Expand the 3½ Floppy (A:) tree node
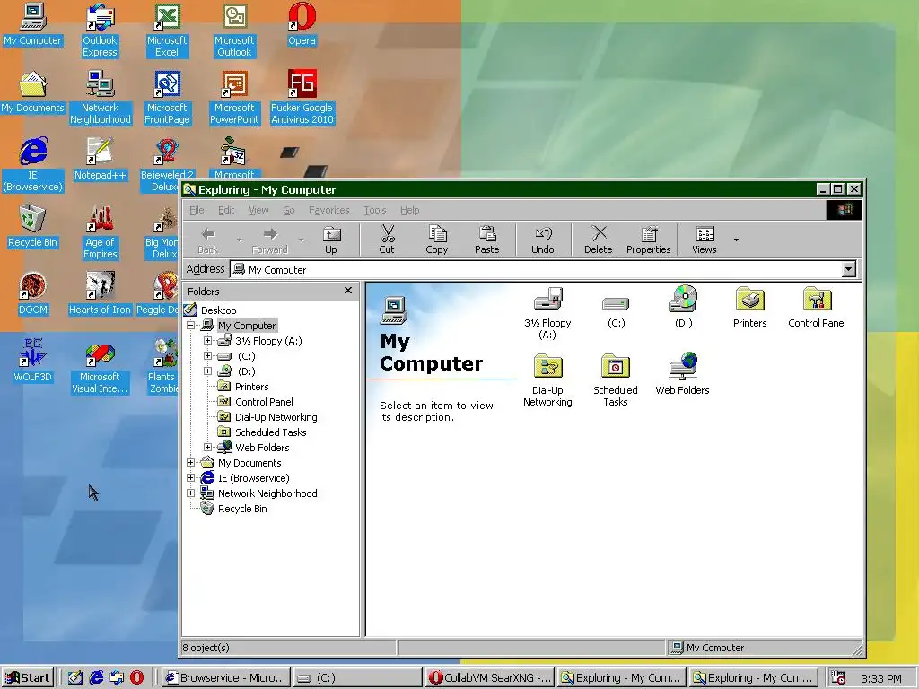The width and height of the screenshot is (919, 689). (207, 340)
